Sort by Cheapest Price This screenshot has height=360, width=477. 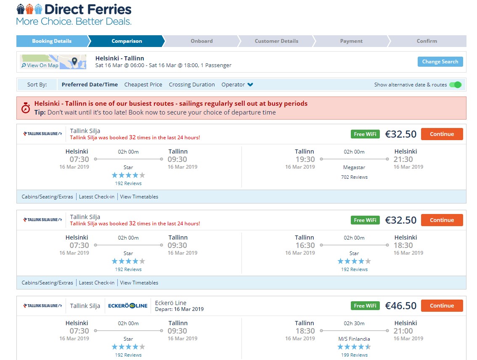tap(143, 85)
